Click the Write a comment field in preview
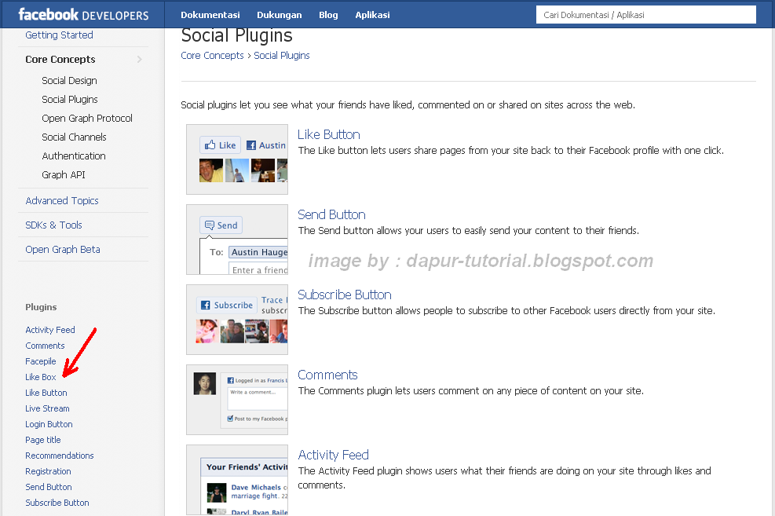The width and height of the screenshot is (775, 516). pyautogui.click(x=257, y=398)
